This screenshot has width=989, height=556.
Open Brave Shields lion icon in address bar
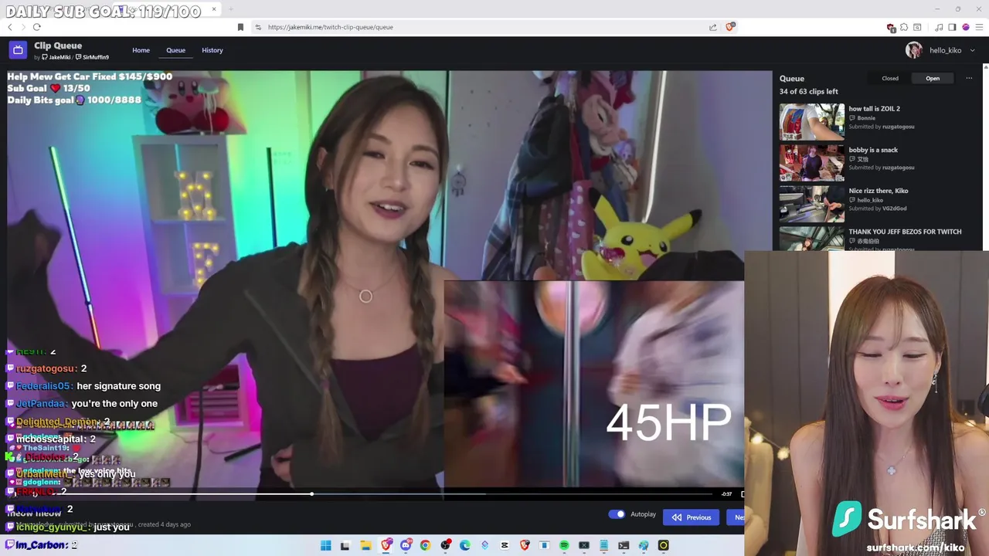click(730, 27)
